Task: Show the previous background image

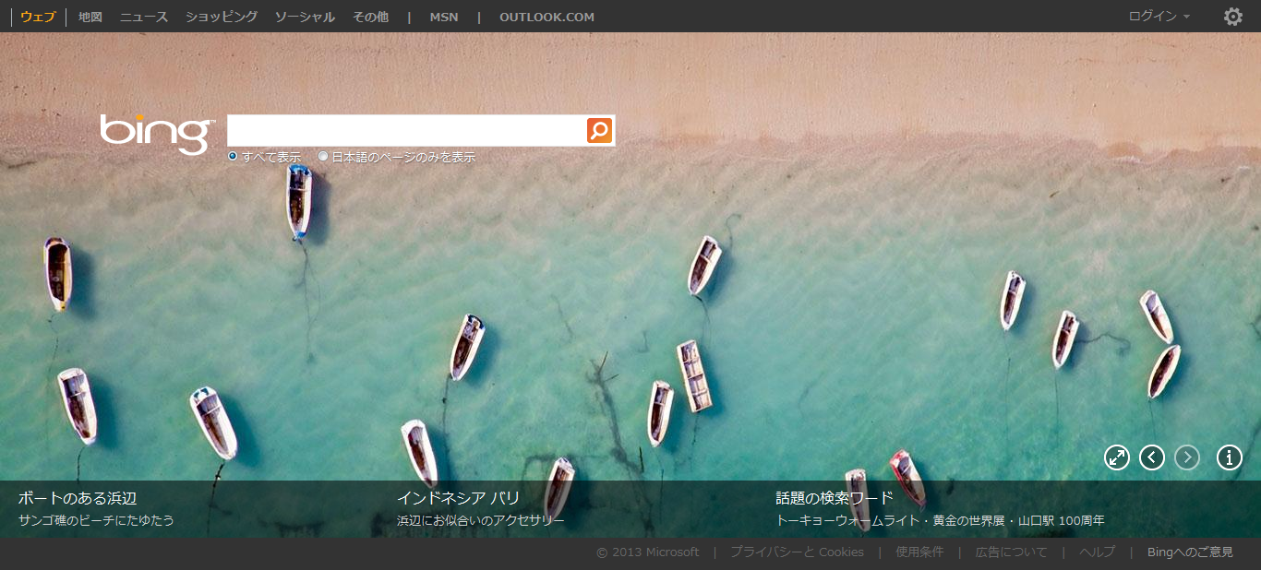Action: point(1152,457)
